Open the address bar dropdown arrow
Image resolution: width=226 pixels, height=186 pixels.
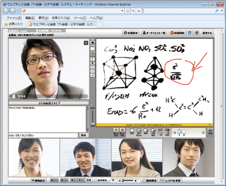[122, 11]
